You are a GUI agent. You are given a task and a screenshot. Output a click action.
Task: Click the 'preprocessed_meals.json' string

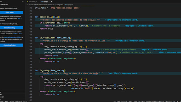coord(64,8)
